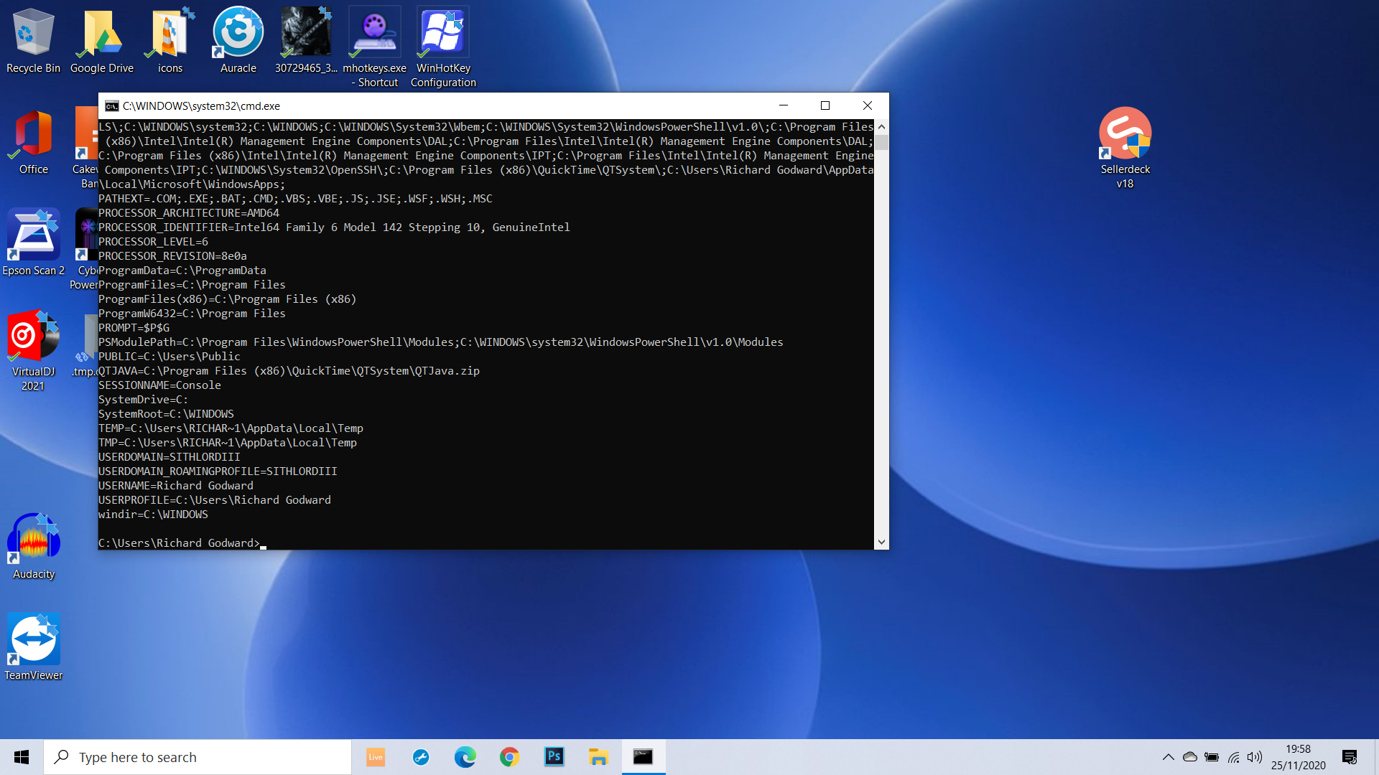Image resolution: width=1379 pixels, height=775 pixels.
Task: Click the cmd.exe title bar text
Action: click(201, 106)
